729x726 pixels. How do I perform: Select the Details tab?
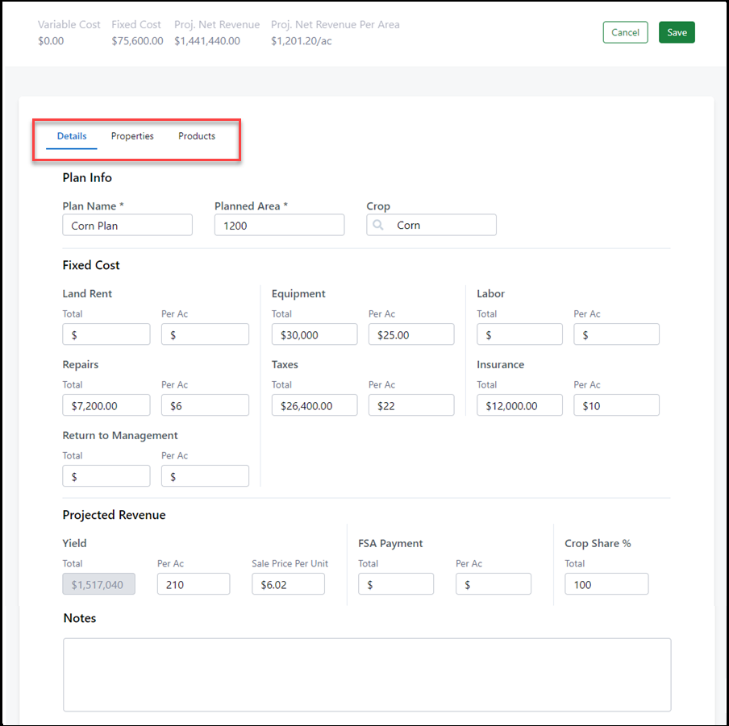pos(72,136)
